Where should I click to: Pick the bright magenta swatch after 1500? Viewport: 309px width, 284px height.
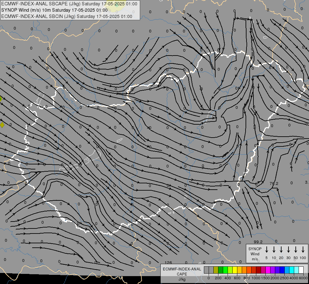(268, 270)
